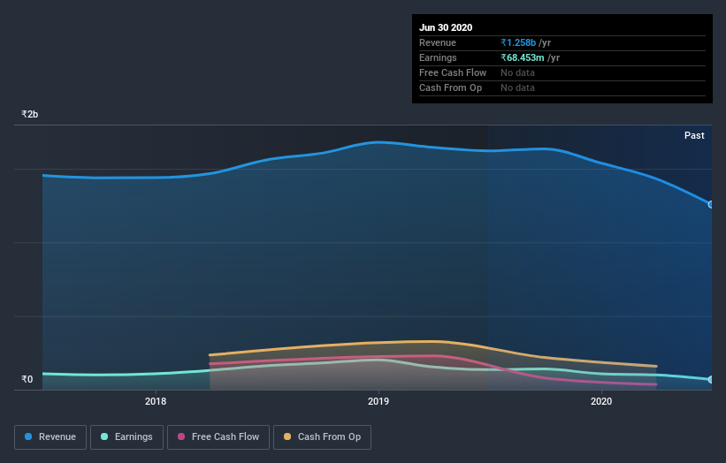Click the ₹2b y-axis label
The image size is (726, 463).
coord(30,114)
